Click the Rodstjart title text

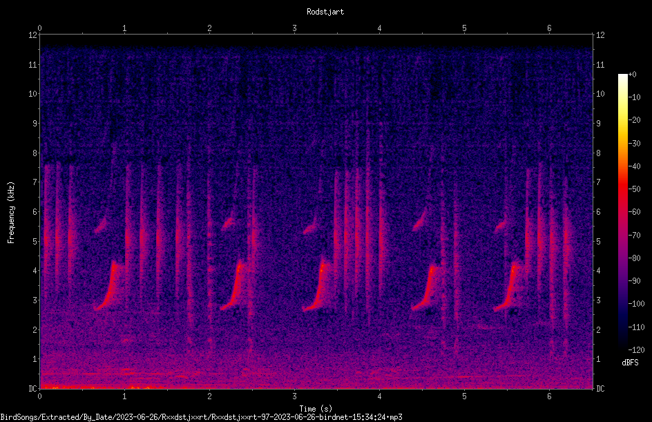[x=325, y=12]
